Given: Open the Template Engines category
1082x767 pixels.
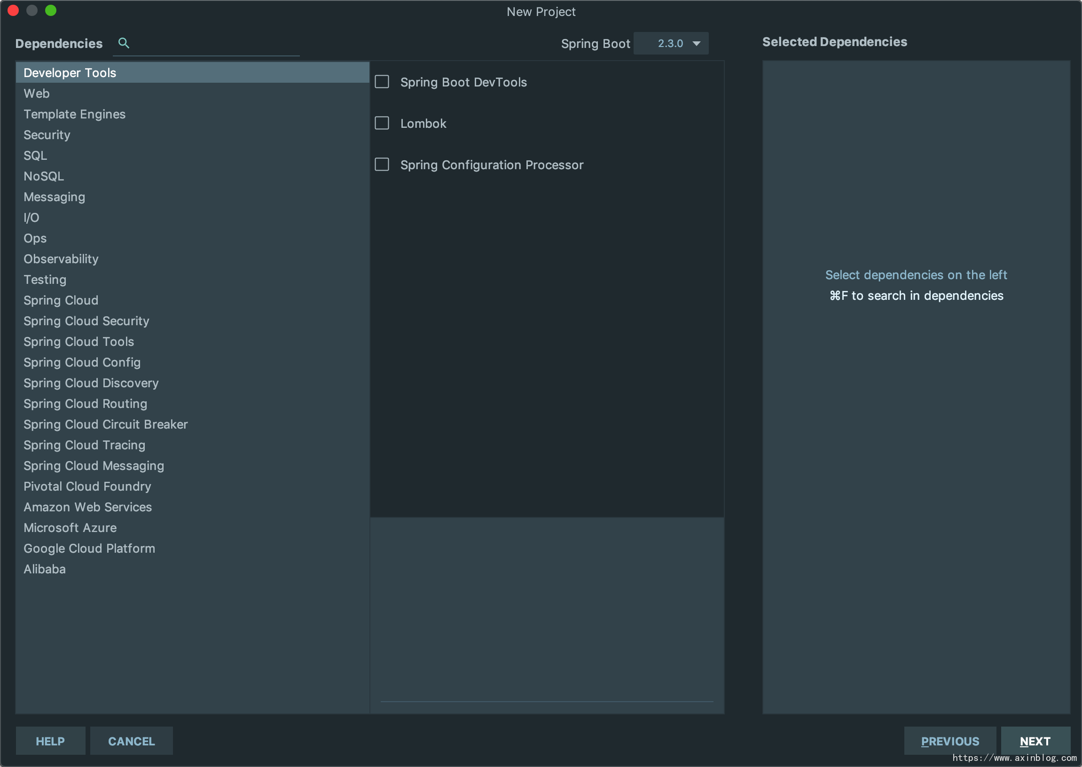Looking at the screenshot, I should pyautogui.click(x=193, y=114).
